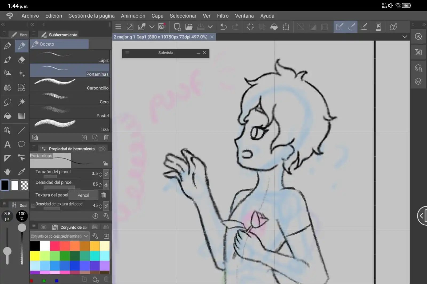Adjust Brush size stepper arrows
The height and width of the screenshot is (284, 427).
point(100,174)
